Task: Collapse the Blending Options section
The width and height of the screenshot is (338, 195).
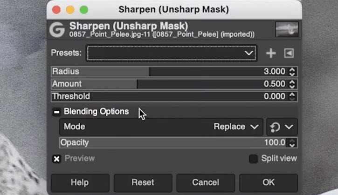Action: click(x=57, y=112)
